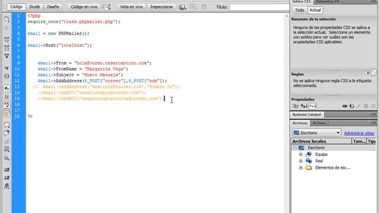Click Archivos locales column header
Viewport: 379px width, 213px height.
click(321, 141)
